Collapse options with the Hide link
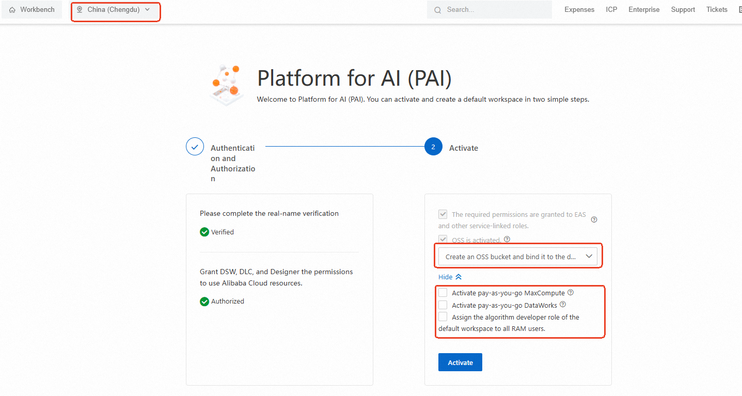The image size is (742, 396). coord(450,277)
